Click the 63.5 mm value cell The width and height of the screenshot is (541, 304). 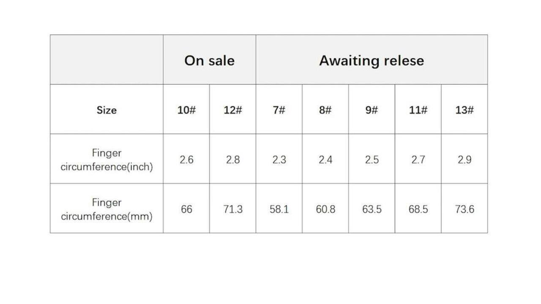tap(372, 209)
